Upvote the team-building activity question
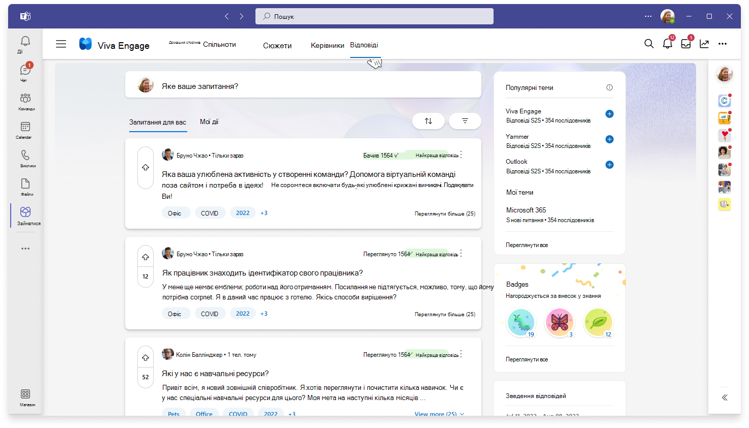The image size is (749, 428). (146, 167)
